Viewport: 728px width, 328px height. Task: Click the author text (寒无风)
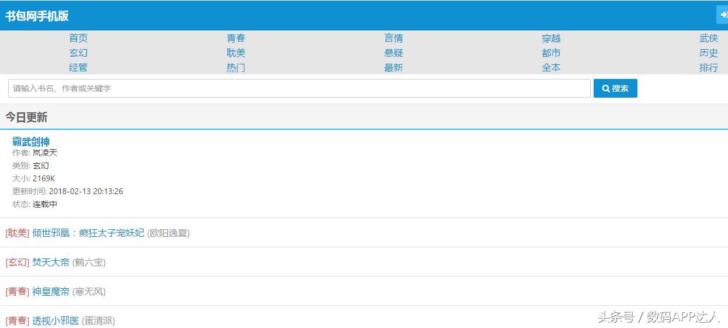[89, 291]
